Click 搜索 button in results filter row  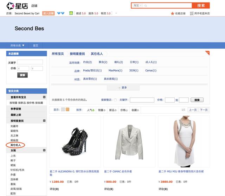tap(197, 100)
